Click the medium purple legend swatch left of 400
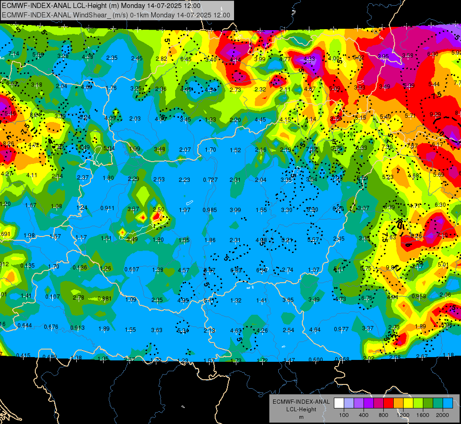This screenshot has height=424, width=461. [359, 403]
